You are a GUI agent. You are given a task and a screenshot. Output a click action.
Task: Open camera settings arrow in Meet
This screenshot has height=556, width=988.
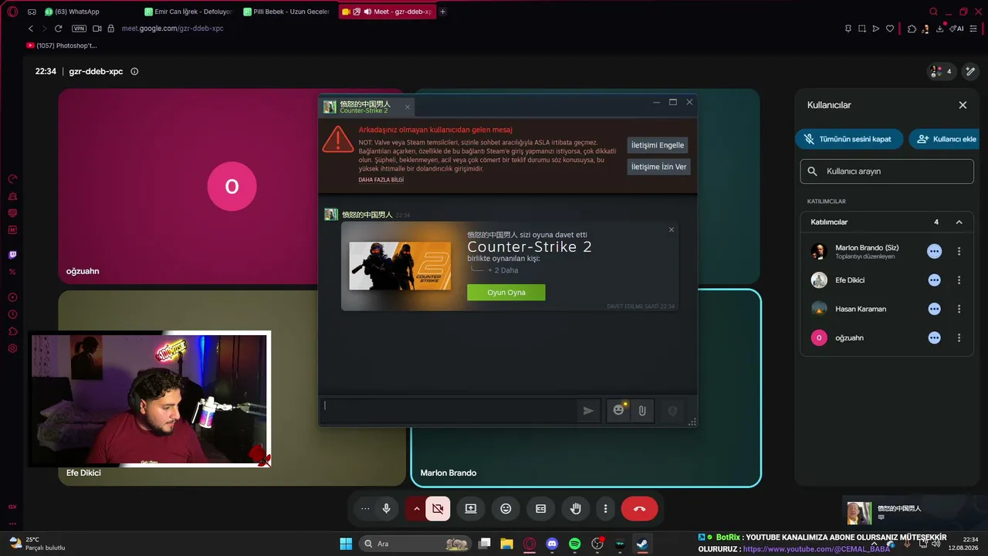[x=417, y=509]
